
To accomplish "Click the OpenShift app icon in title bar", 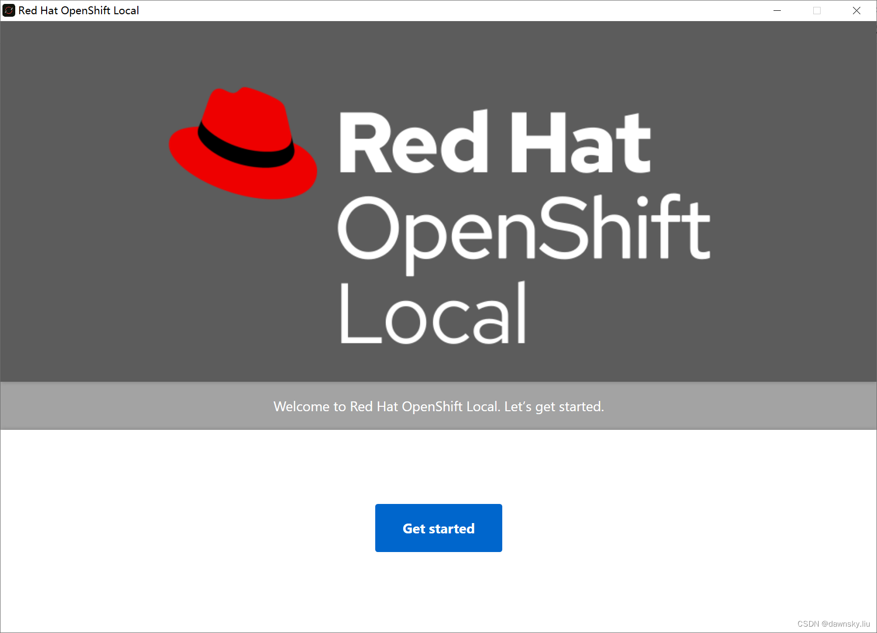I will pyautogui.click(x=9, y=10).
